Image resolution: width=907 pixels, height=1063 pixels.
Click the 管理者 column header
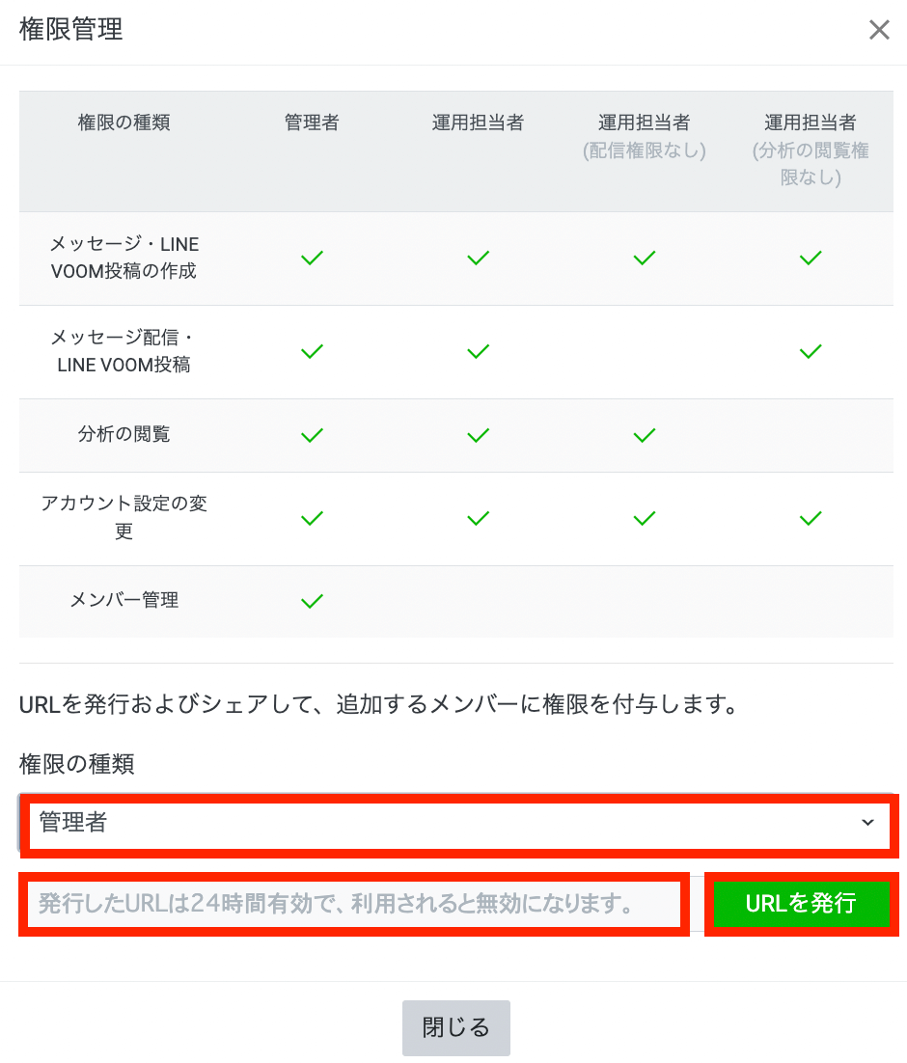pos(312,123)
